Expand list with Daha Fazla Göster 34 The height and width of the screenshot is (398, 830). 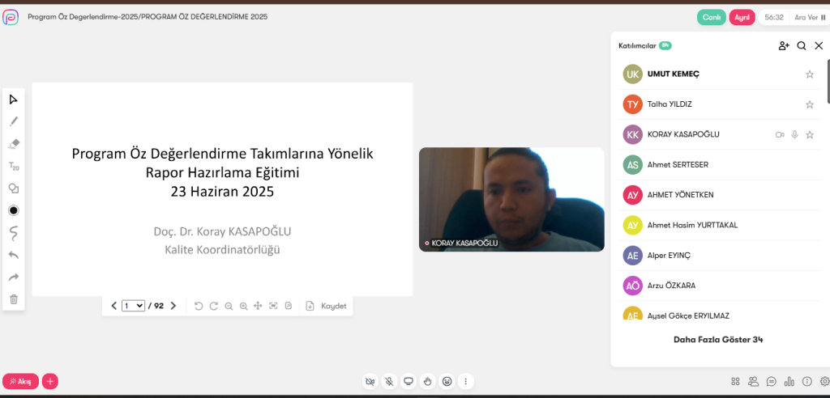(x=718, y=340)
